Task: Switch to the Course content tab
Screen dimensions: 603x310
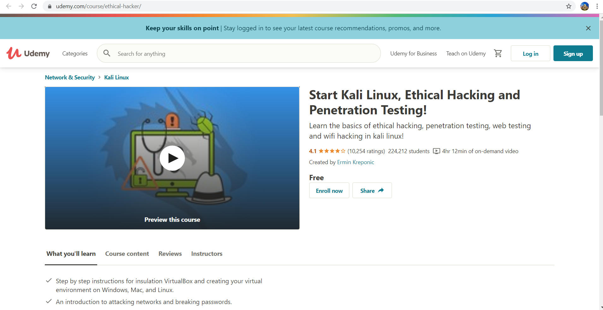Action: tap(127, 254)
